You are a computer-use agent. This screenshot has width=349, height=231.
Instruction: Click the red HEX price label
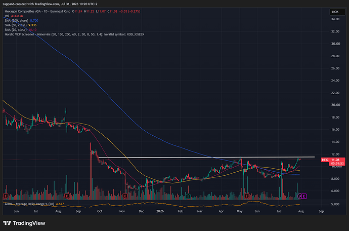325,160
